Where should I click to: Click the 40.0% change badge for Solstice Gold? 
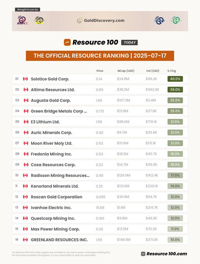175,79
